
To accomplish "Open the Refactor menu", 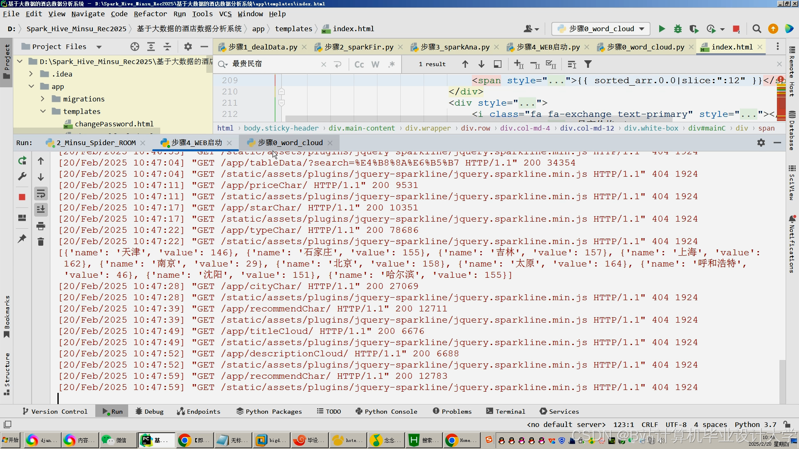I will 150,14.
